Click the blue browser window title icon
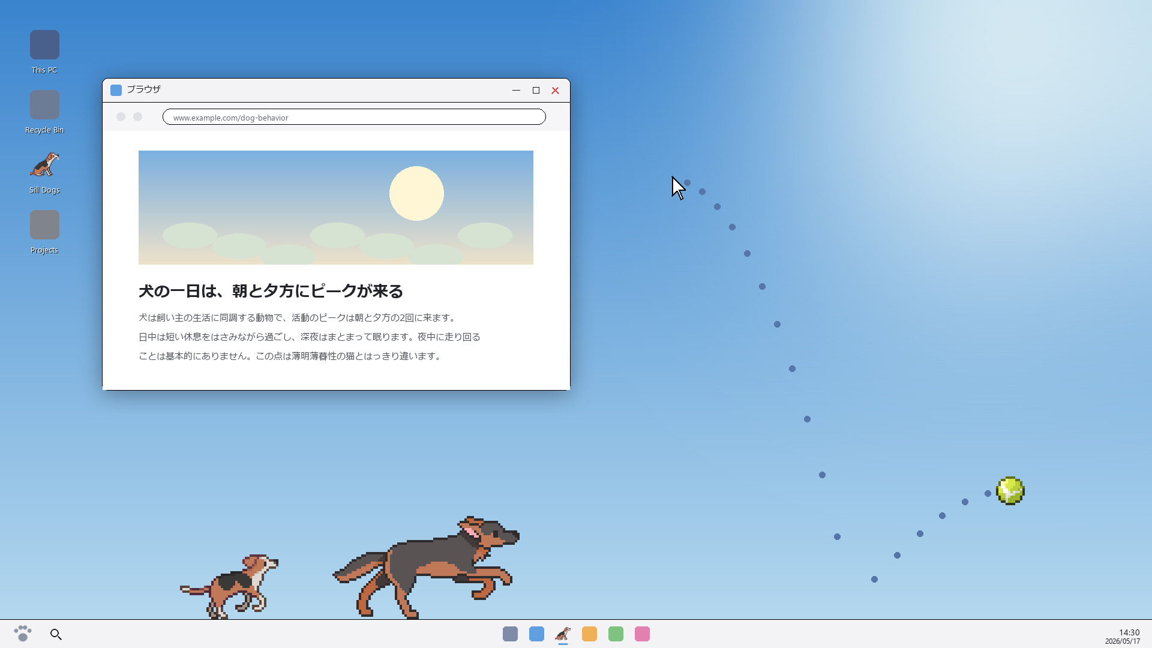 pyautogui.click(x=116, y=90)
